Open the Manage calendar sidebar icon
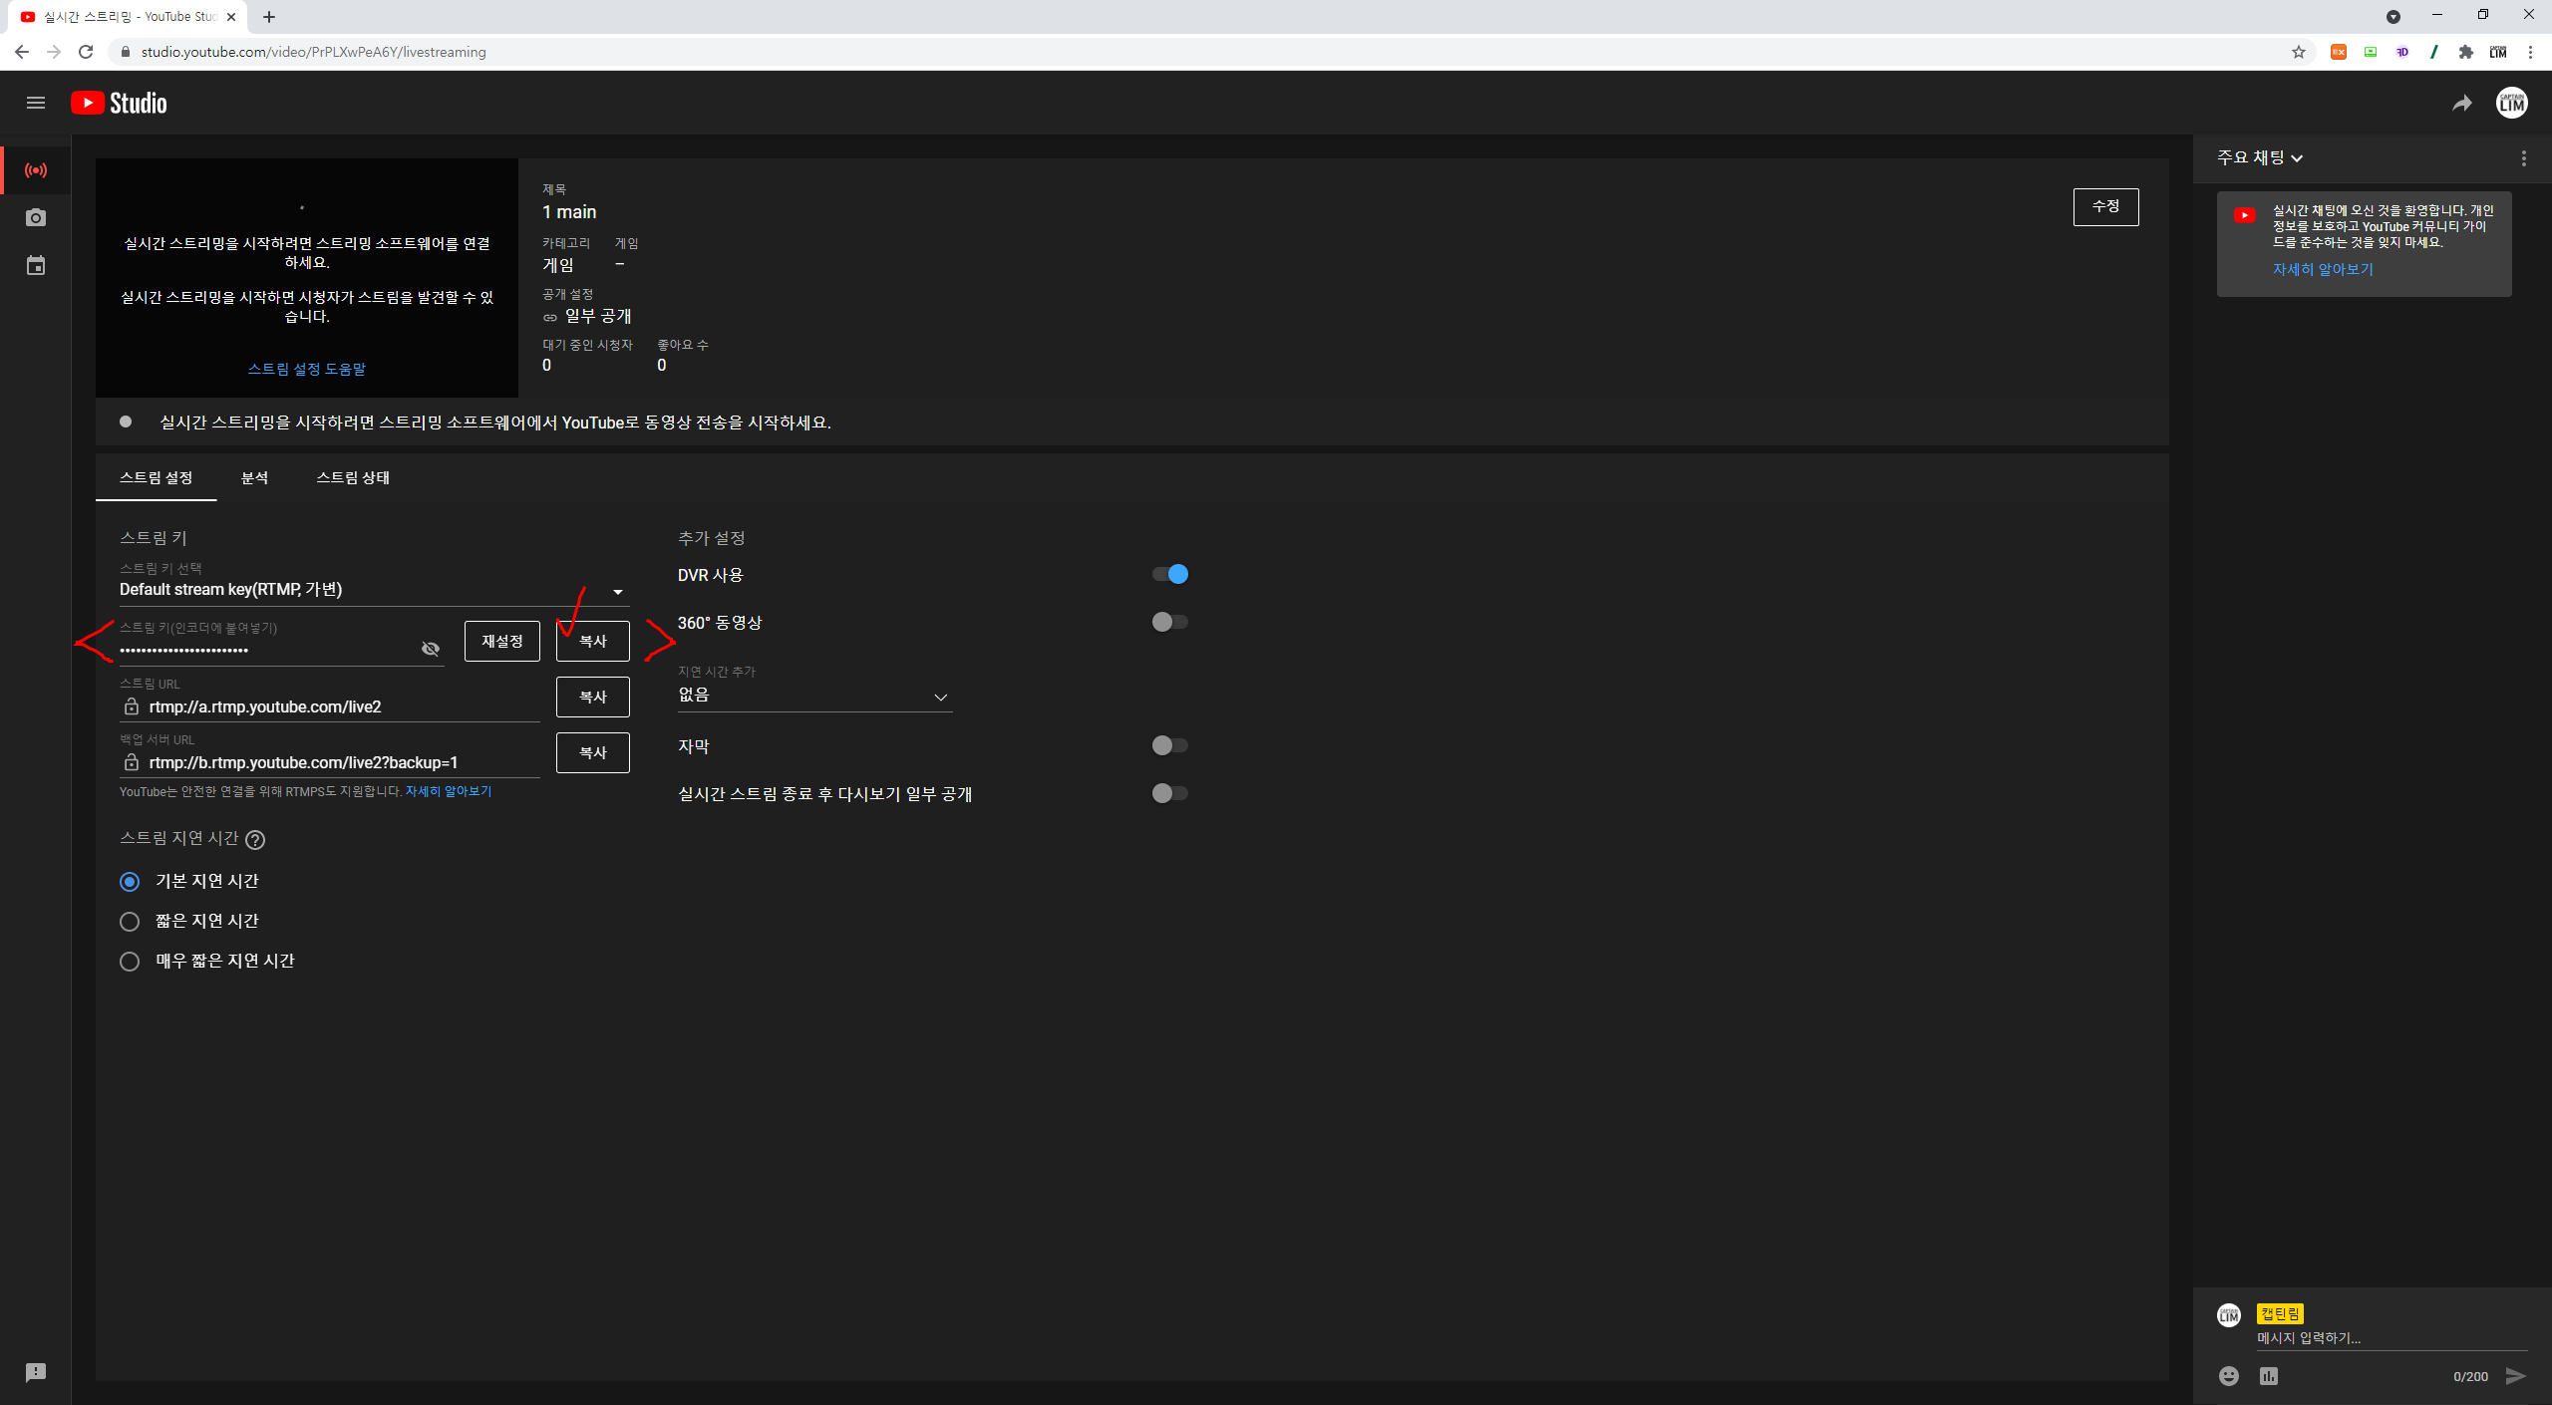2552x1405 pixels. (x=36, y=266)
